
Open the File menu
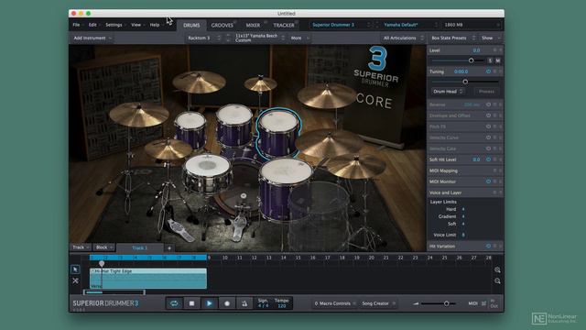(76, 25)
